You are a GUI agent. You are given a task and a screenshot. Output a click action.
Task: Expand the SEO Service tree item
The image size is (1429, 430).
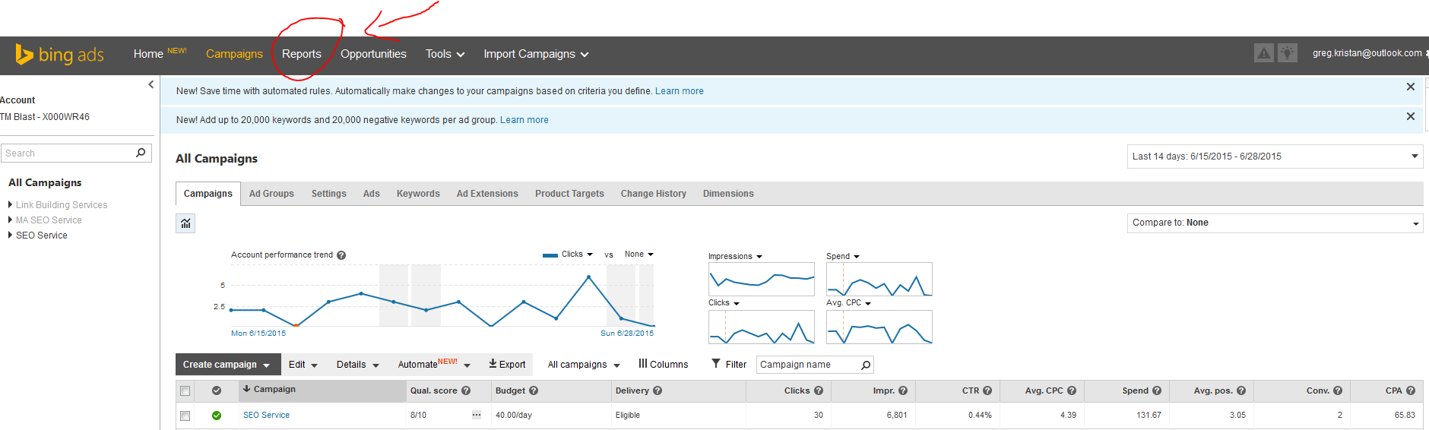point(10,235)
